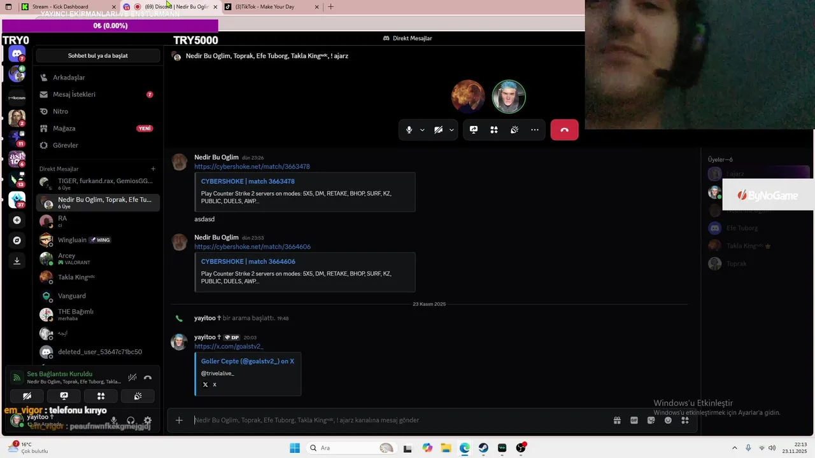Open cybershoke match 3663478 link
815x458 pixels.
252,167
